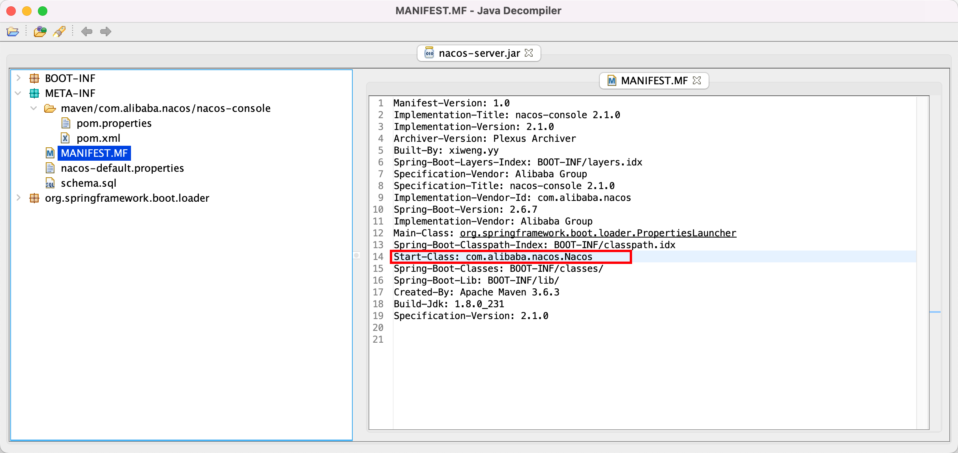Click the Implementation-Version: 2.1.0 line
958x453 pixels.
(473, 127)
